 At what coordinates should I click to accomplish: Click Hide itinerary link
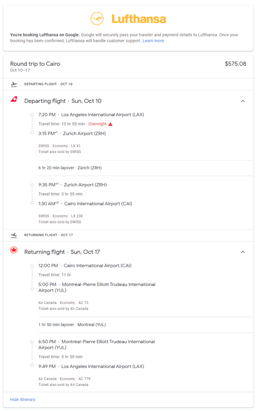23,399
